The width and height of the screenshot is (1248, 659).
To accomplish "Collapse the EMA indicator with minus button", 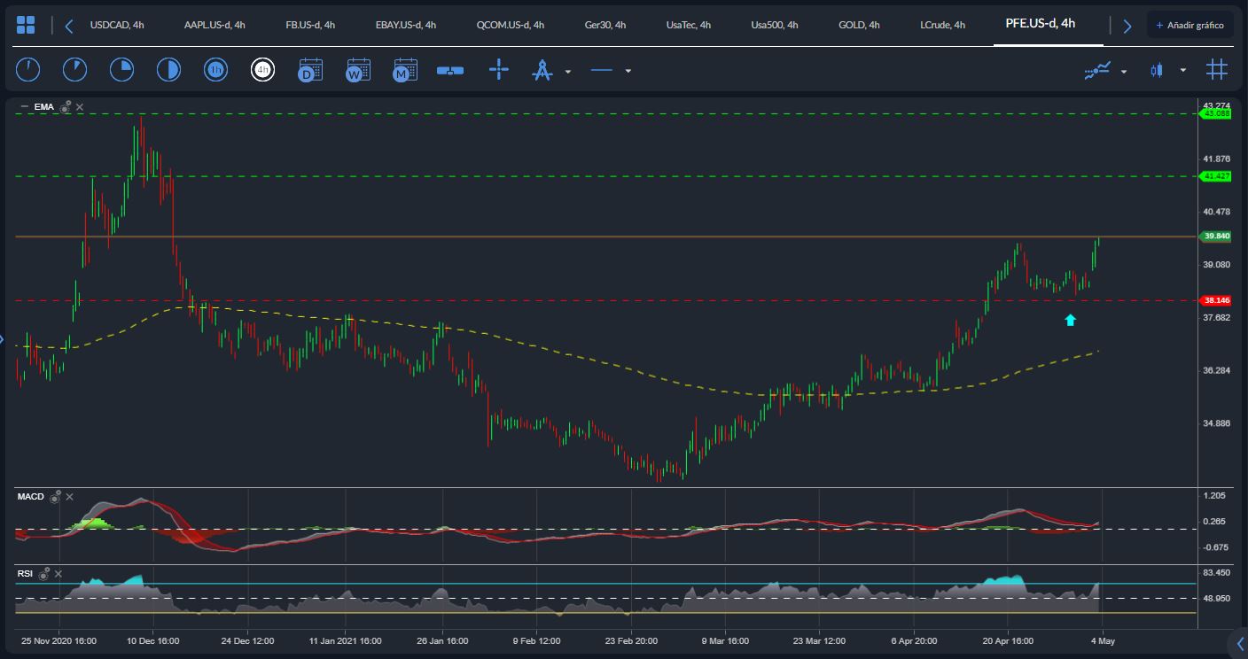I will tap(24, 106).
